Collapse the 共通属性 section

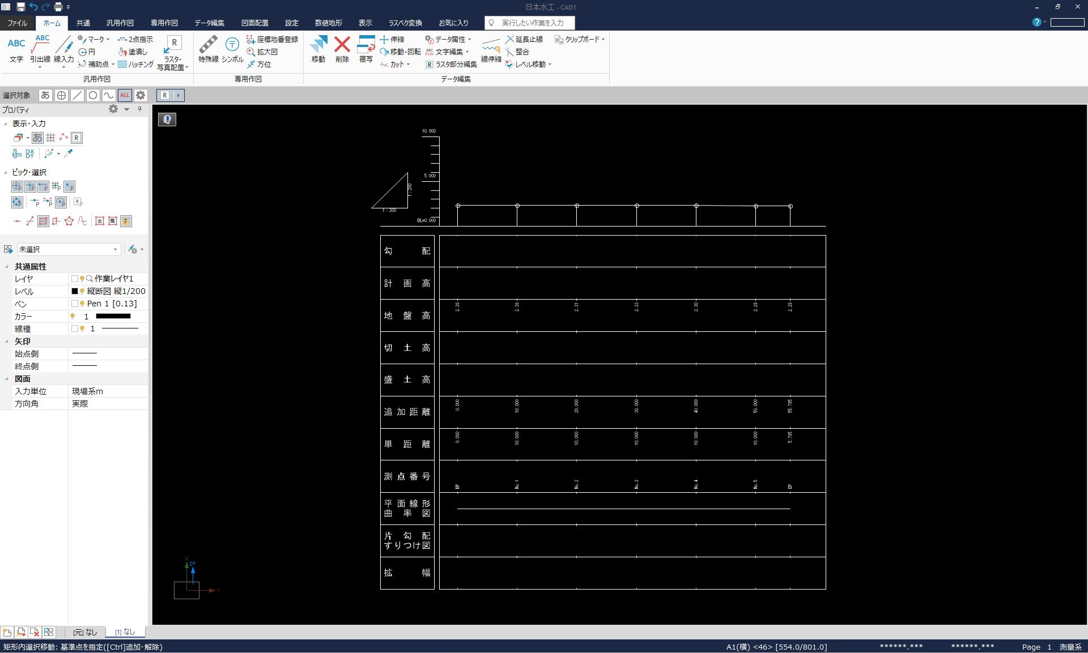coord(7,266)
